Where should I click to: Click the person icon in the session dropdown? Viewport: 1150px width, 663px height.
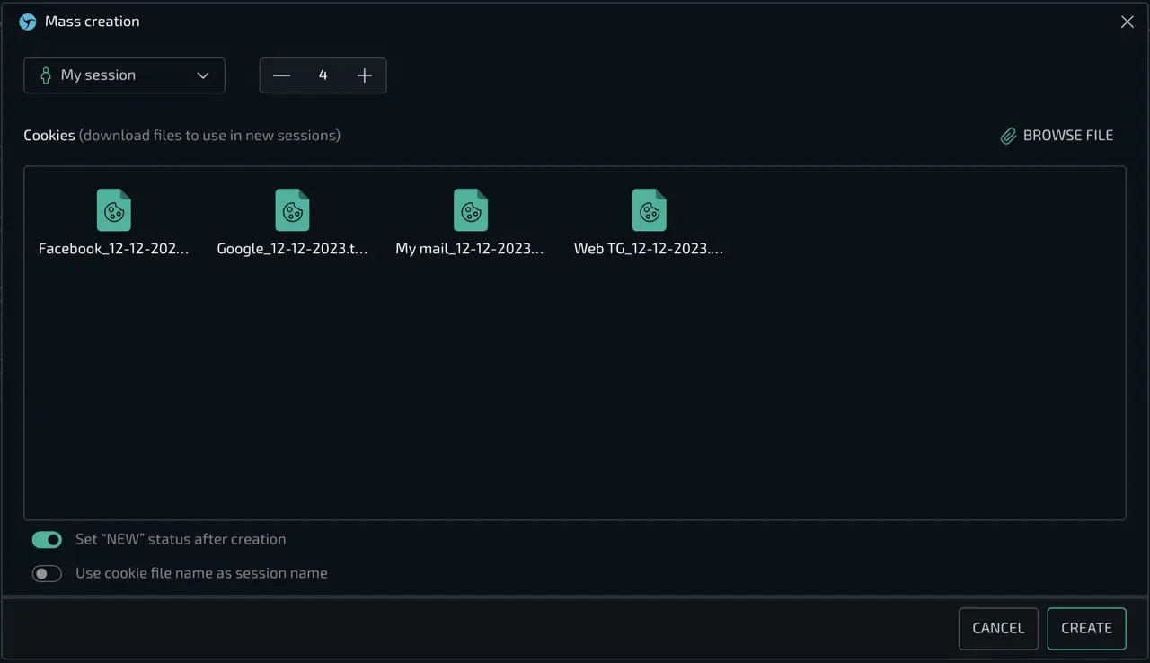[x=45, y=75]
